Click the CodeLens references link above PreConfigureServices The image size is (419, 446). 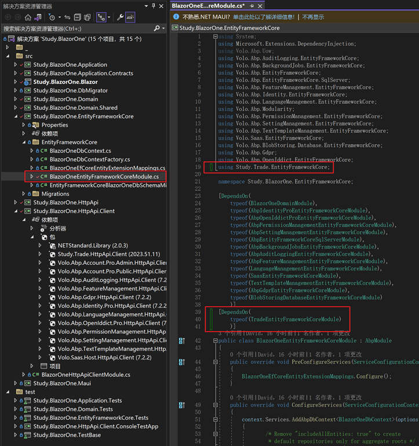point(242,354)
